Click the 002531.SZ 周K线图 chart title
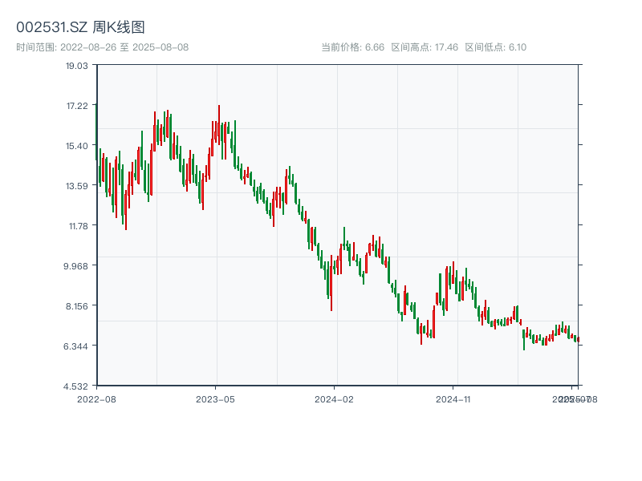 point(80,27)
